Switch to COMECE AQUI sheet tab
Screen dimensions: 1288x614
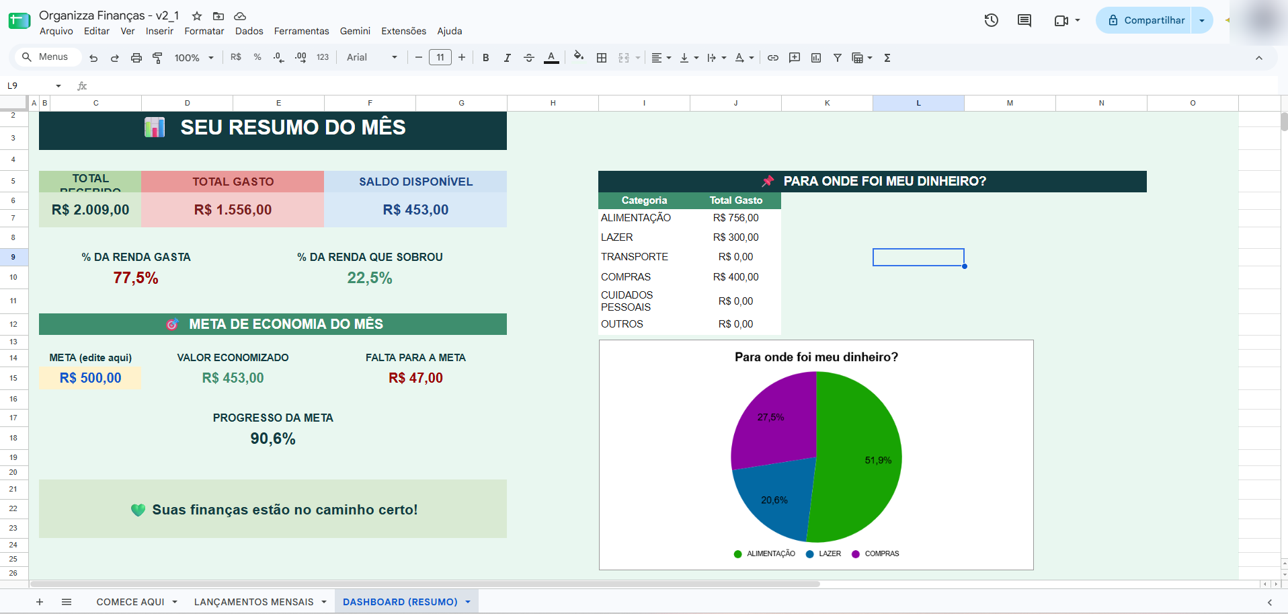pos(130,602)
